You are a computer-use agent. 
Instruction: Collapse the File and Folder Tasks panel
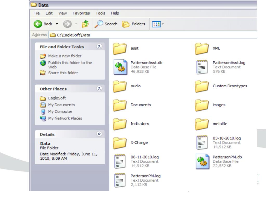99,46
